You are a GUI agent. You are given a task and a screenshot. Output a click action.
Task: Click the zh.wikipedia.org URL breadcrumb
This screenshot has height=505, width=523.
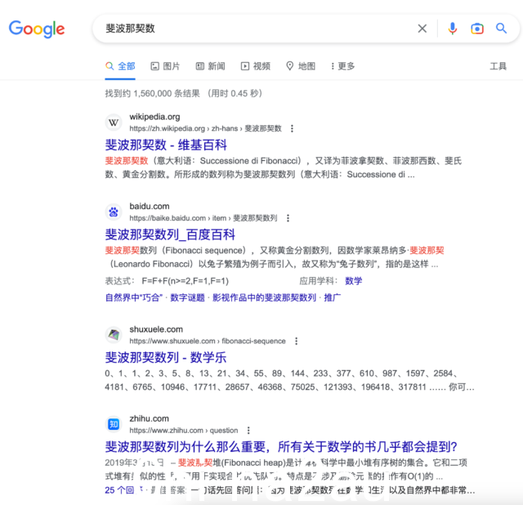205,128
